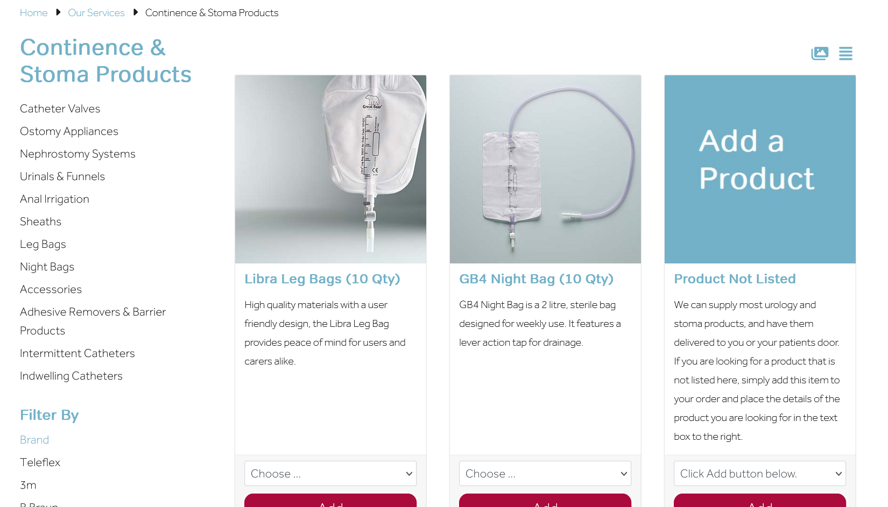The image size is (888, 507).
Task: Click the Libra Leg Bags product image
Action: [330, 169]
